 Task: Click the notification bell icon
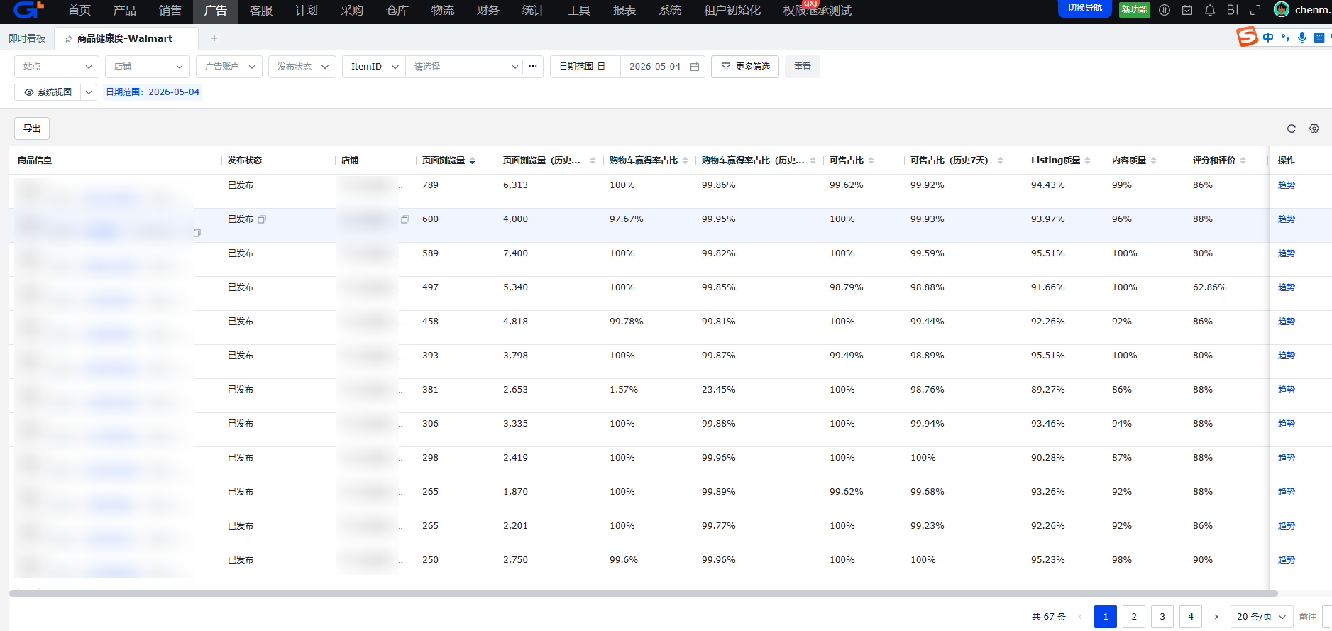tap(1210, 10)
